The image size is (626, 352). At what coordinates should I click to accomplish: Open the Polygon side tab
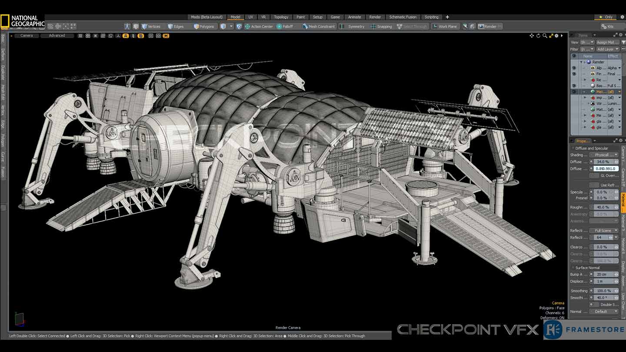(3, 141)
